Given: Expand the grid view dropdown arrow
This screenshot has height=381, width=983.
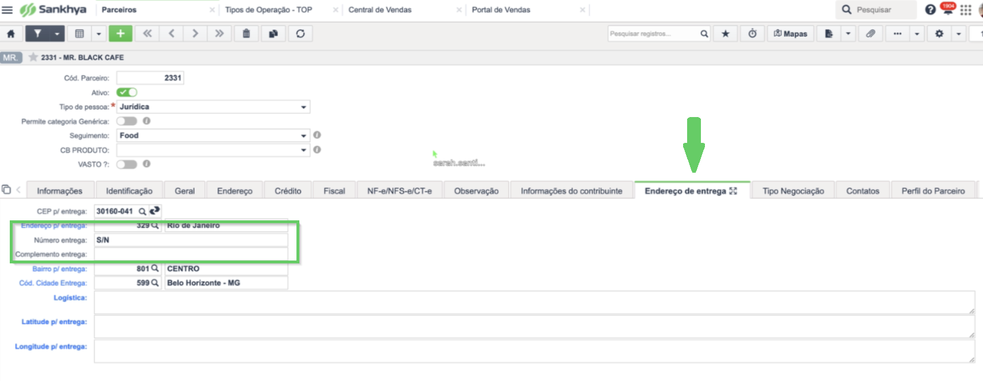Looking at the screenshot, I should [99, 34].
